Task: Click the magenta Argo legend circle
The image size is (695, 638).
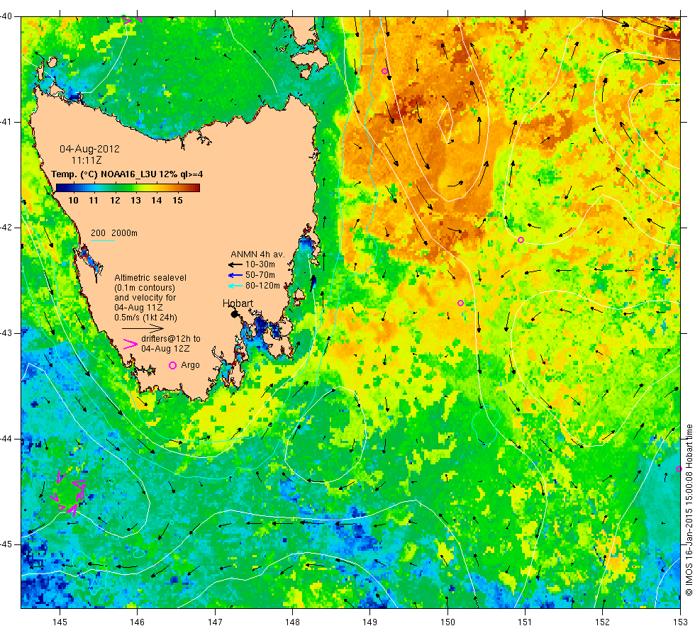Action: click(x=173, y=365)
